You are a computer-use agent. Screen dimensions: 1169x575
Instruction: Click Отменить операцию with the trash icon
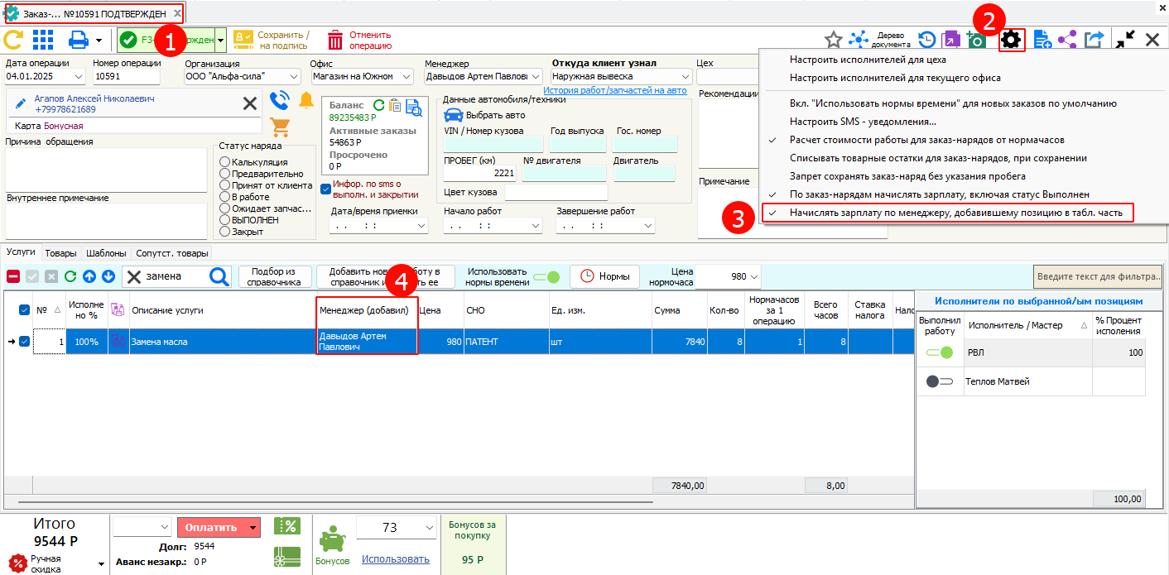359,40
